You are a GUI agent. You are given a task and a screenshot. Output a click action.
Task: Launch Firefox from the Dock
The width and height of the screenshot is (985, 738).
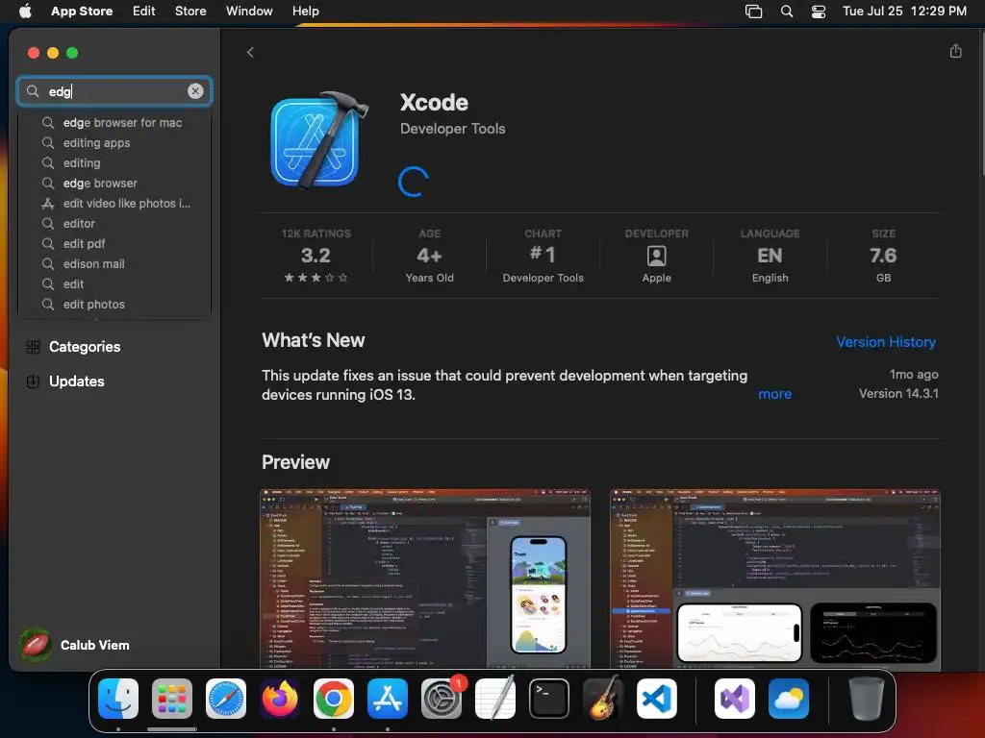click(280, 699)
